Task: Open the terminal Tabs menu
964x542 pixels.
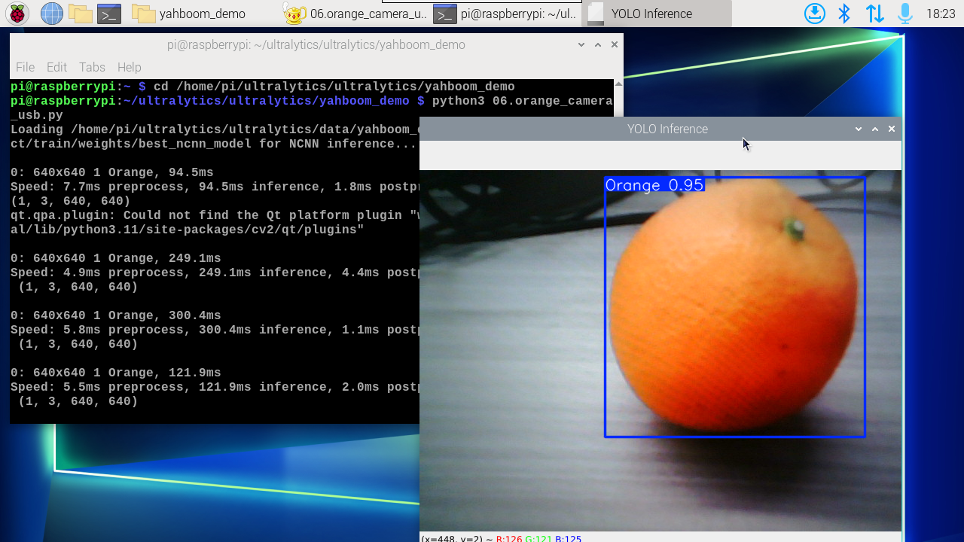Action: pyautogui.click(x=92, y=67)
